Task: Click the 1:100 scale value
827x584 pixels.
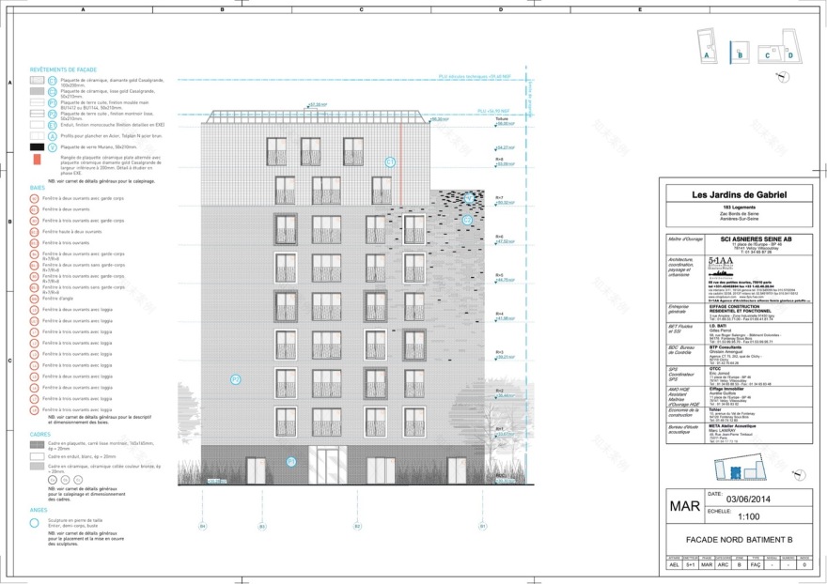Action: tap(749, 516)
